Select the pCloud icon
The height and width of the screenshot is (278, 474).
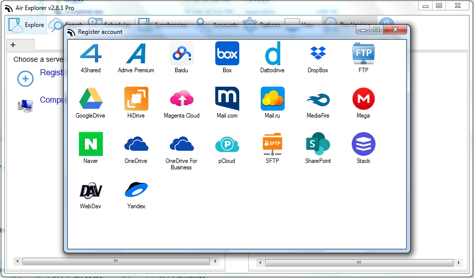(227, 144)
